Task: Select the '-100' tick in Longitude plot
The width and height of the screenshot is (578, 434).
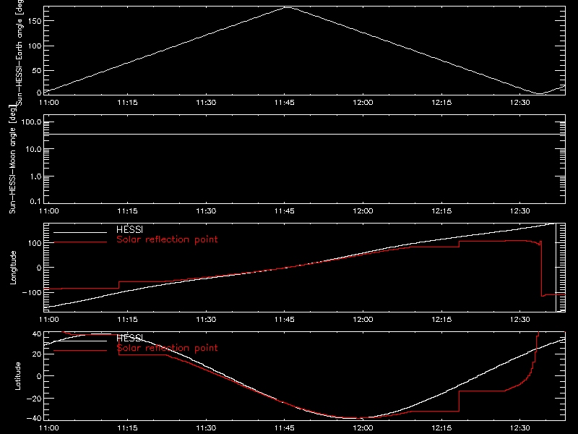Action: tap(32, 292)
